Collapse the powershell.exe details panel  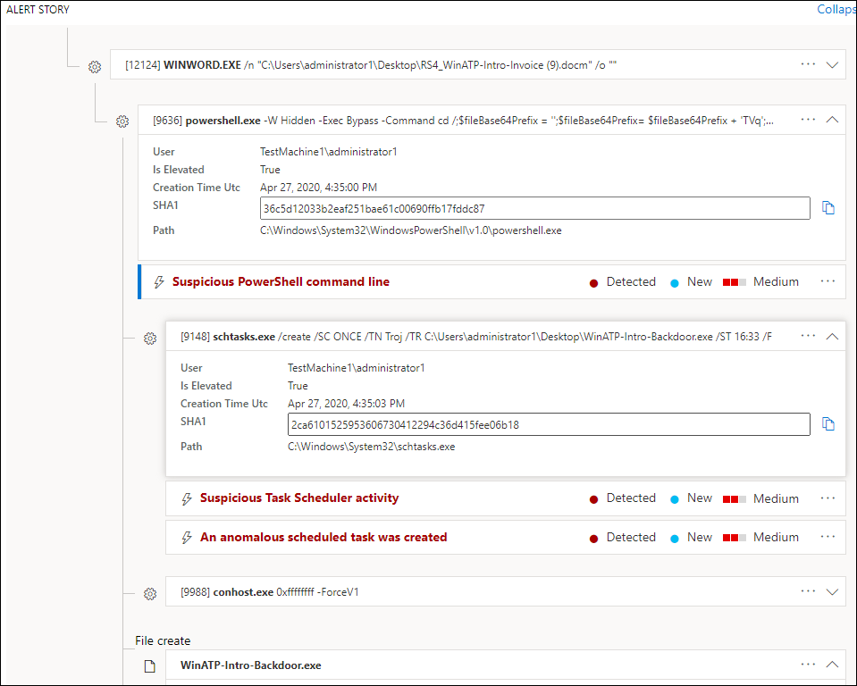pos(833,119)
